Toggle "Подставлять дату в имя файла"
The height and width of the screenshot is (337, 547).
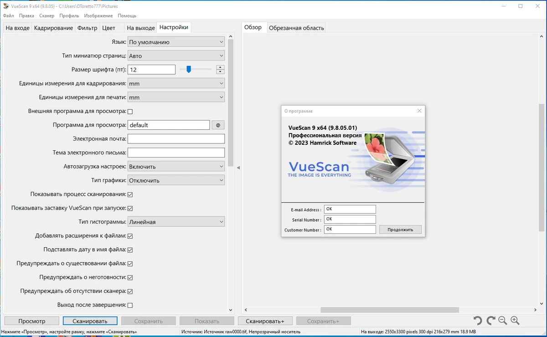[x=130, y=250]
